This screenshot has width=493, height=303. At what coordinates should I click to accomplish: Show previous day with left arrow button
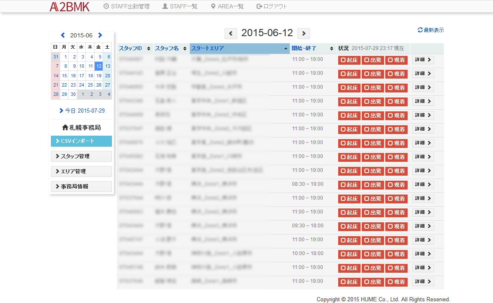click(x=231, y=34)
